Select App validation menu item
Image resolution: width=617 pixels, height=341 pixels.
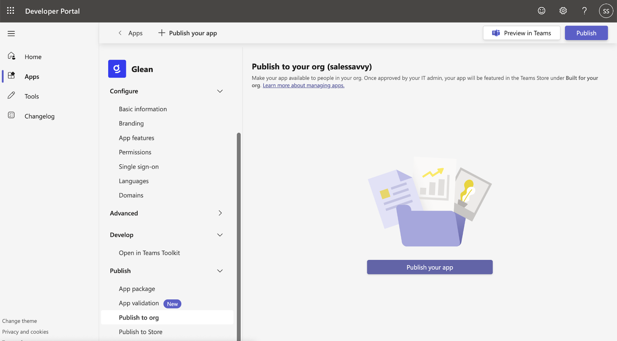coord(139,303)
